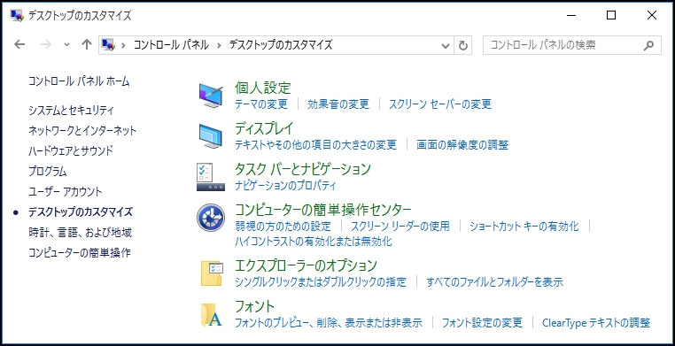
Task: Select デスクトップのカスタマイズ in sidebar
Action: 81,212
